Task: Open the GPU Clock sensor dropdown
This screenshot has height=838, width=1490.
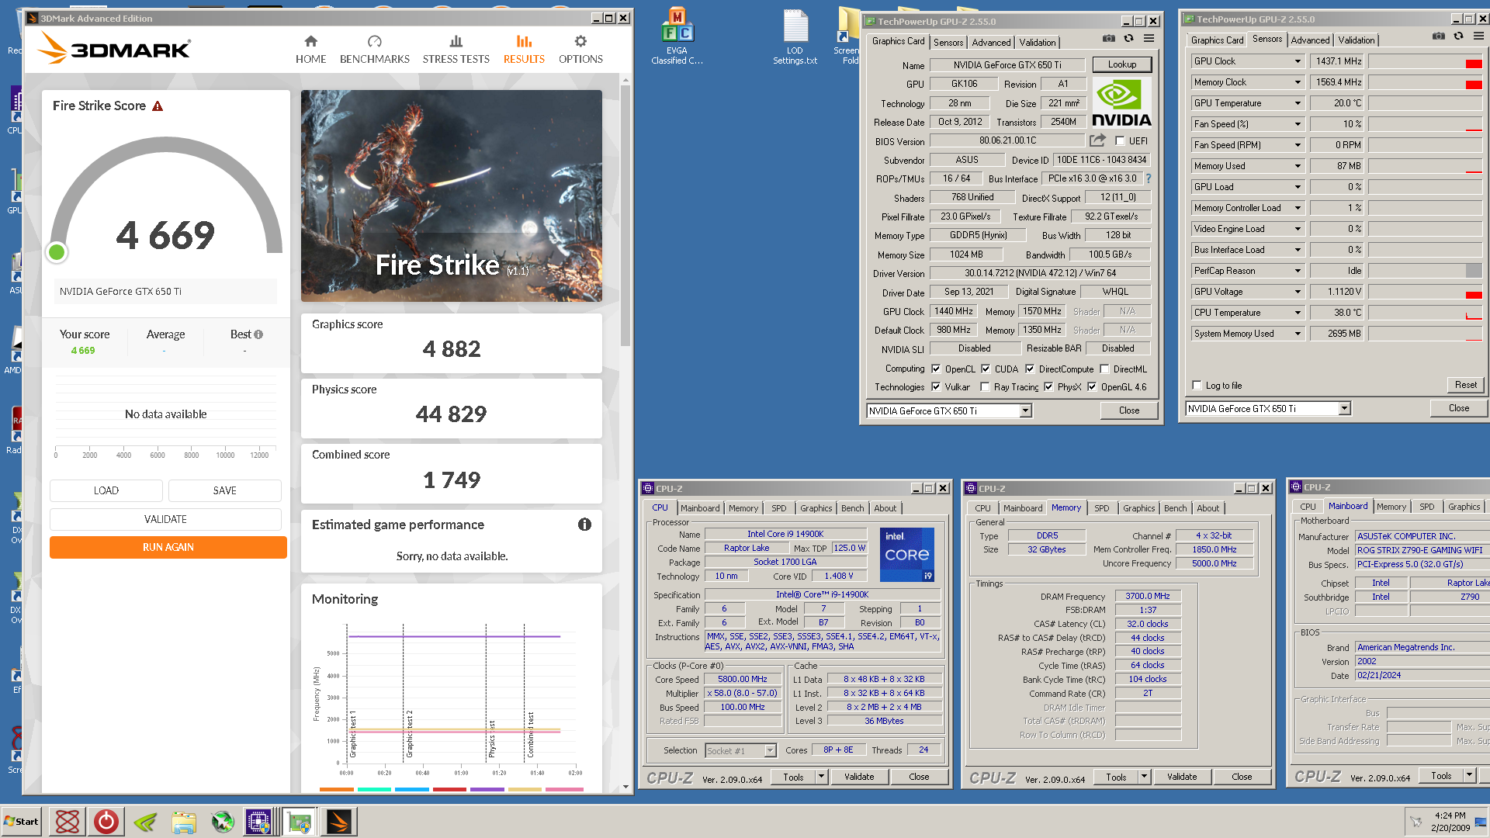Action: click(1297, 61)
